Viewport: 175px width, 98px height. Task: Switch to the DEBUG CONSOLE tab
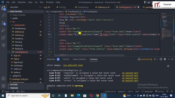[x=80, y=59]
